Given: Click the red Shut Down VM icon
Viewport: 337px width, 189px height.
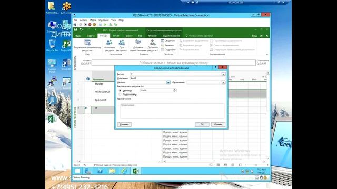Looking at the screenshot, I should pos(90,25).
